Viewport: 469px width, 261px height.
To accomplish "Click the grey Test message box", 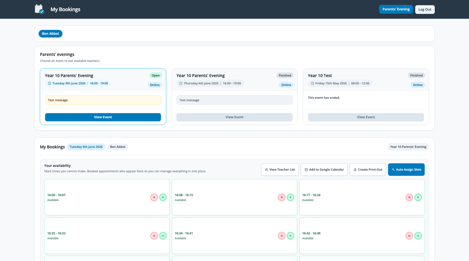I will coord(234,100).
